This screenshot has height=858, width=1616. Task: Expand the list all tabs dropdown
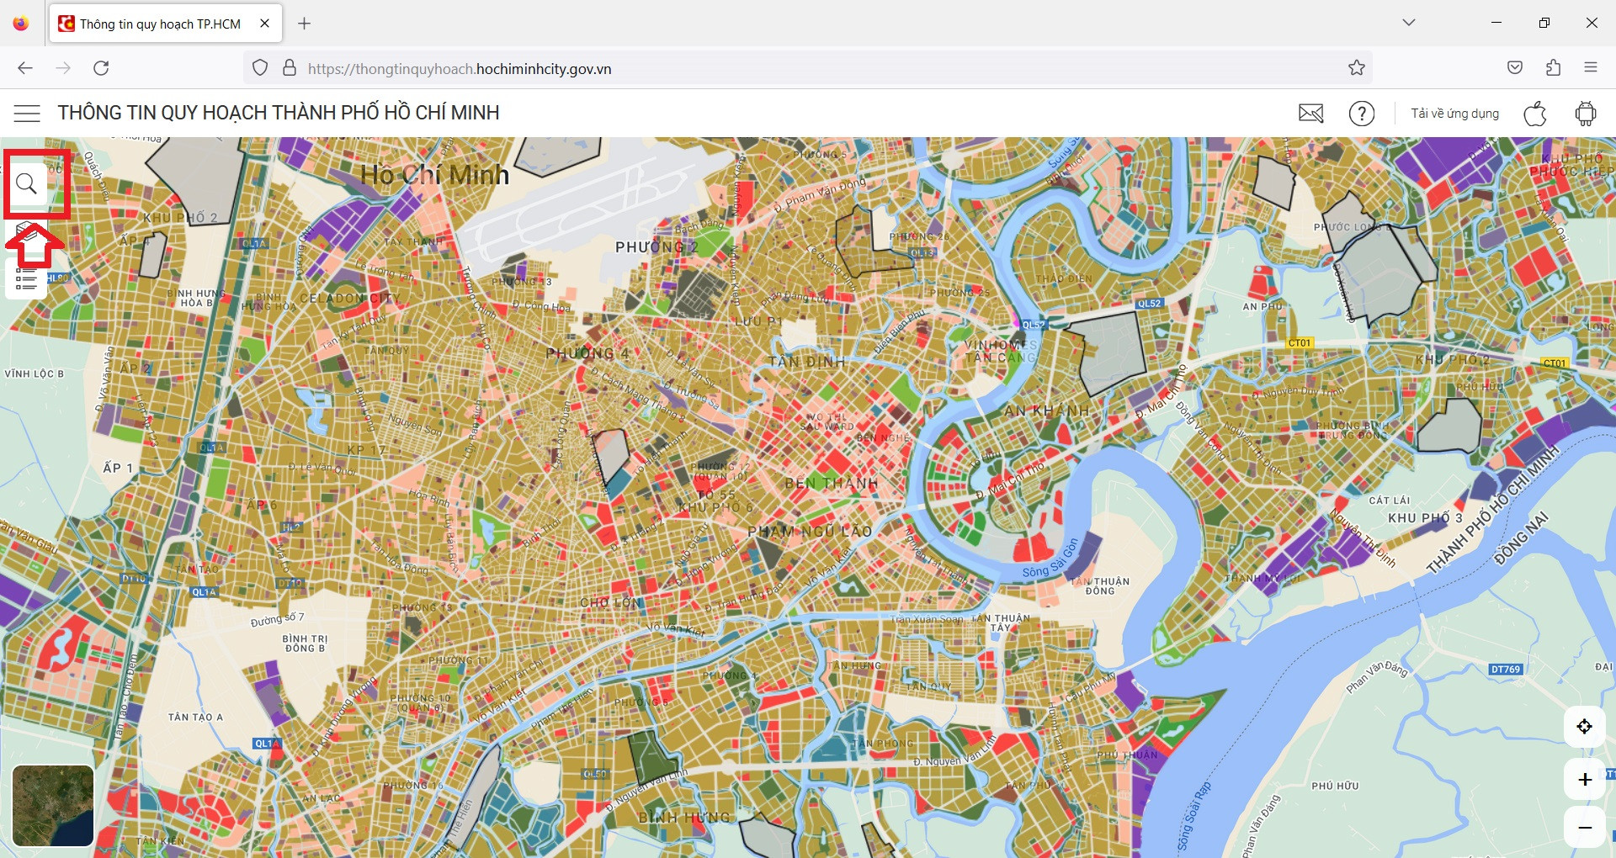1408,23
